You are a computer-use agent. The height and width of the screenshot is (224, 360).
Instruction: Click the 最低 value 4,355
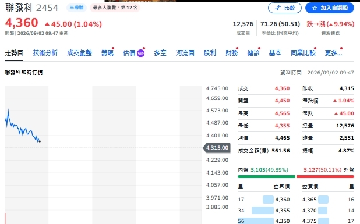click(282, 126)
